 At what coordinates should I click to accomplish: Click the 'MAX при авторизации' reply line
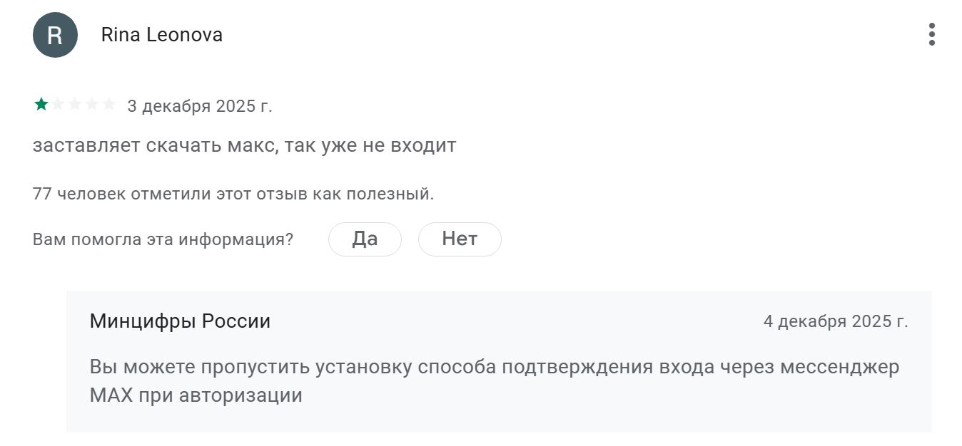coord(196,395)
